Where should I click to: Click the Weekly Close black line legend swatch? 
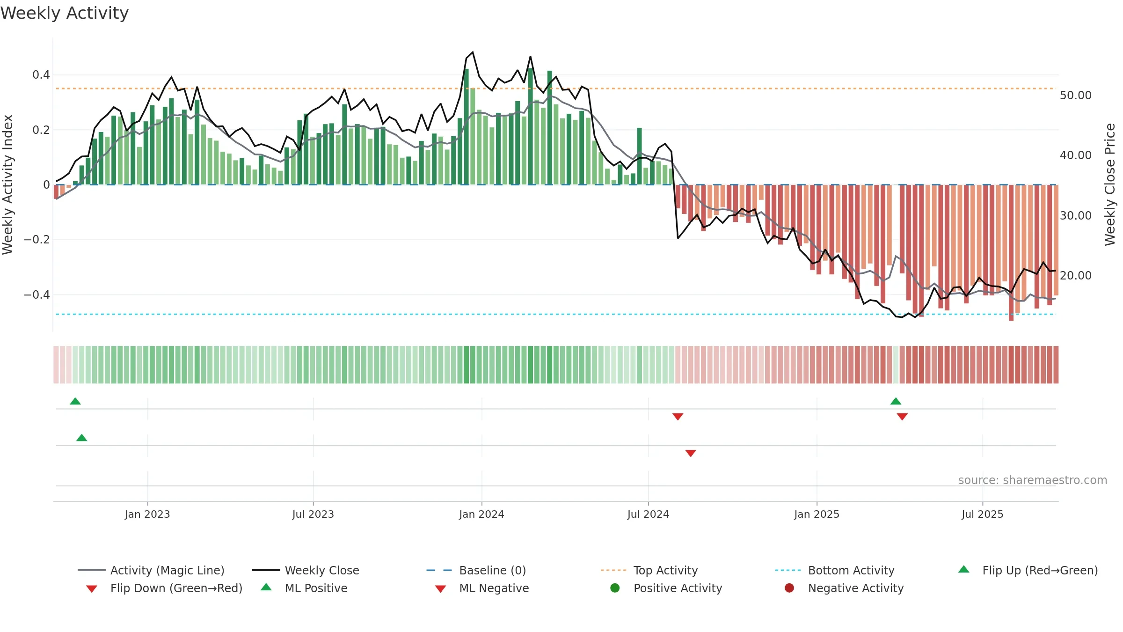pos(266,570)
